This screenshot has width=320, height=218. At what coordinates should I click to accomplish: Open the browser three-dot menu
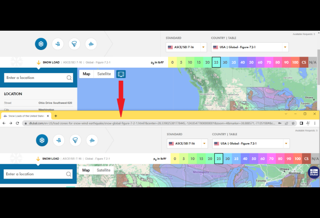pos(315,123)
